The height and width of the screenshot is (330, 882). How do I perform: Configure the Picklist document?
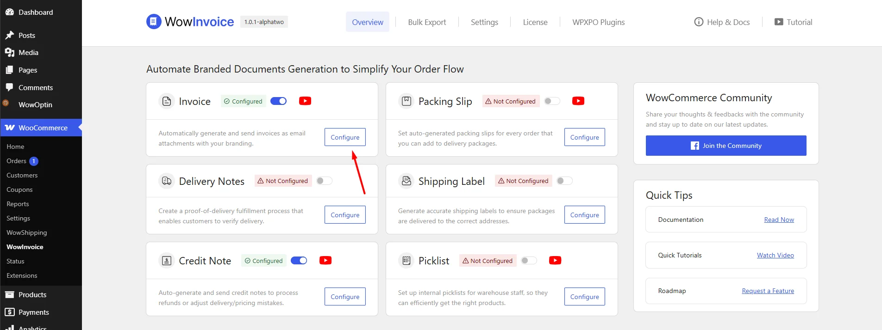pyautogui.click(x=584, y=297)
